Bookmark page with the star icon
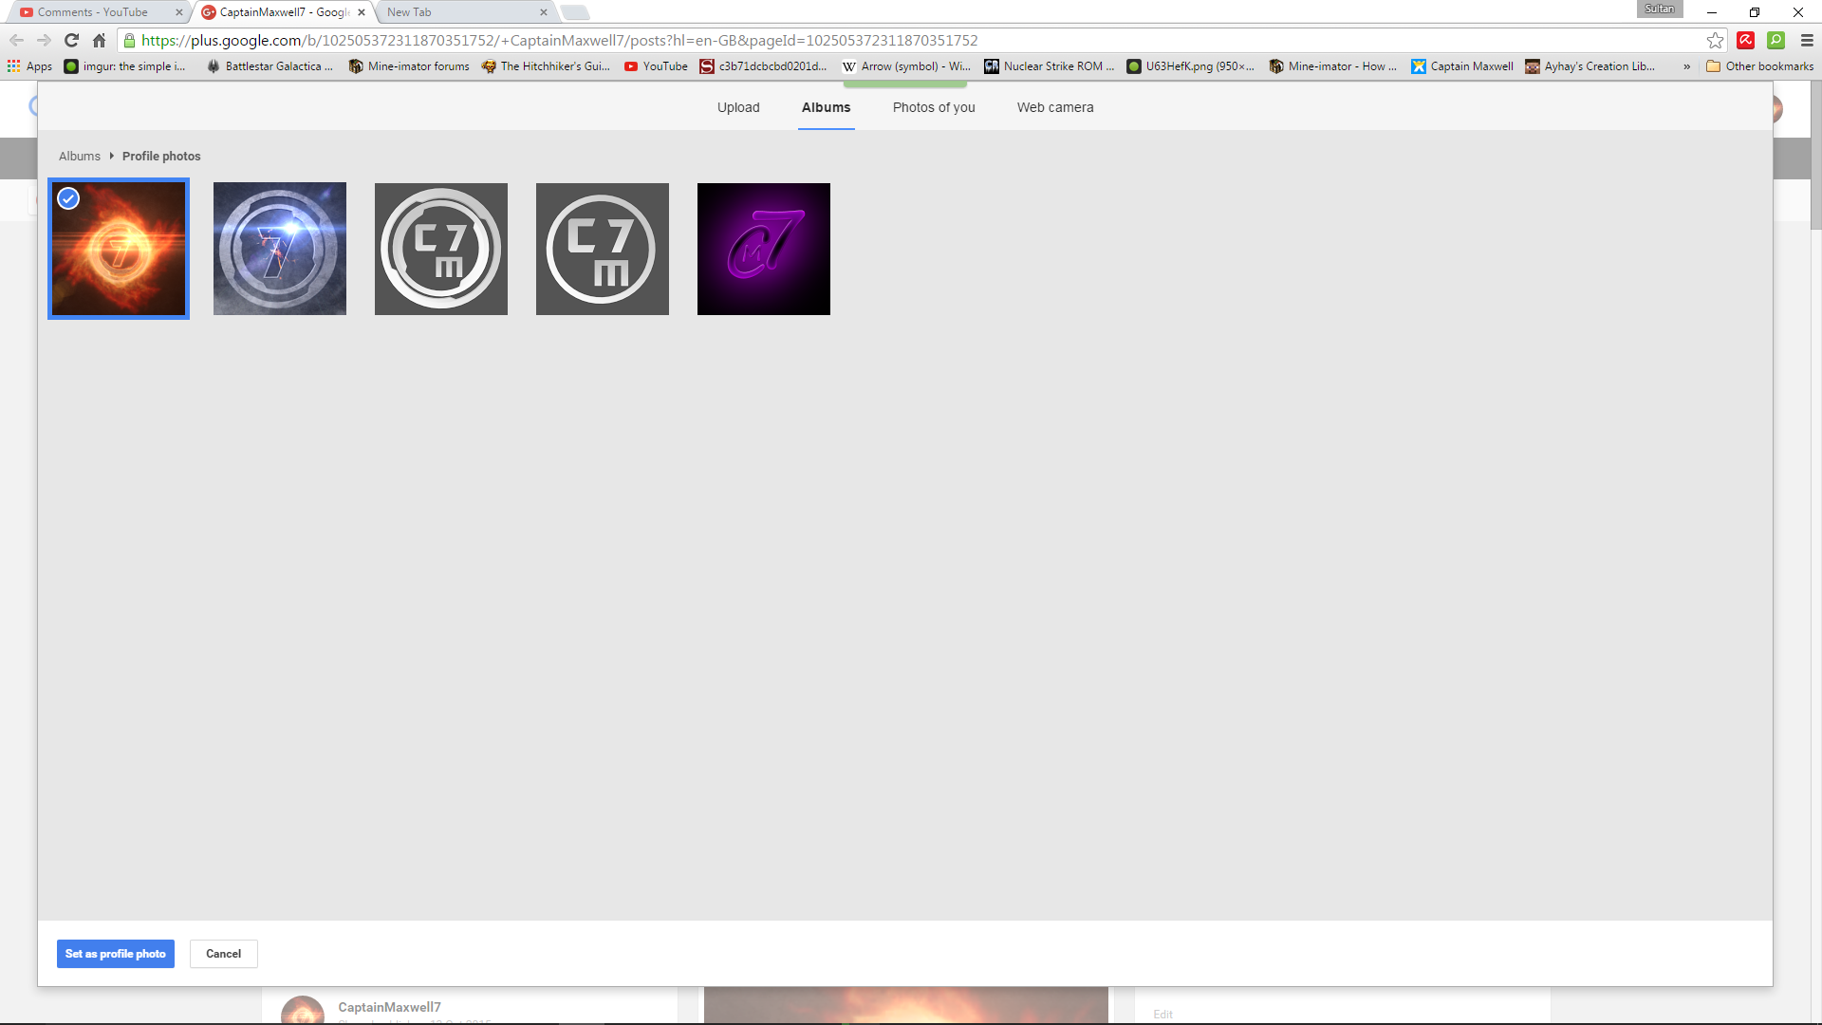The image size is (1822, 1025). click(x=1714, y=40)
